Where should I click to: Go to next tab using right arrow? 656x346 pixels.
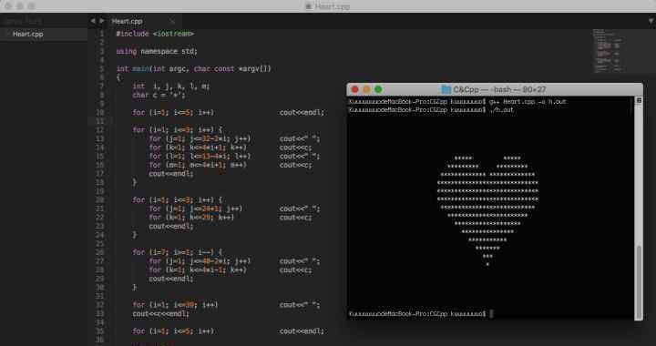101,20
